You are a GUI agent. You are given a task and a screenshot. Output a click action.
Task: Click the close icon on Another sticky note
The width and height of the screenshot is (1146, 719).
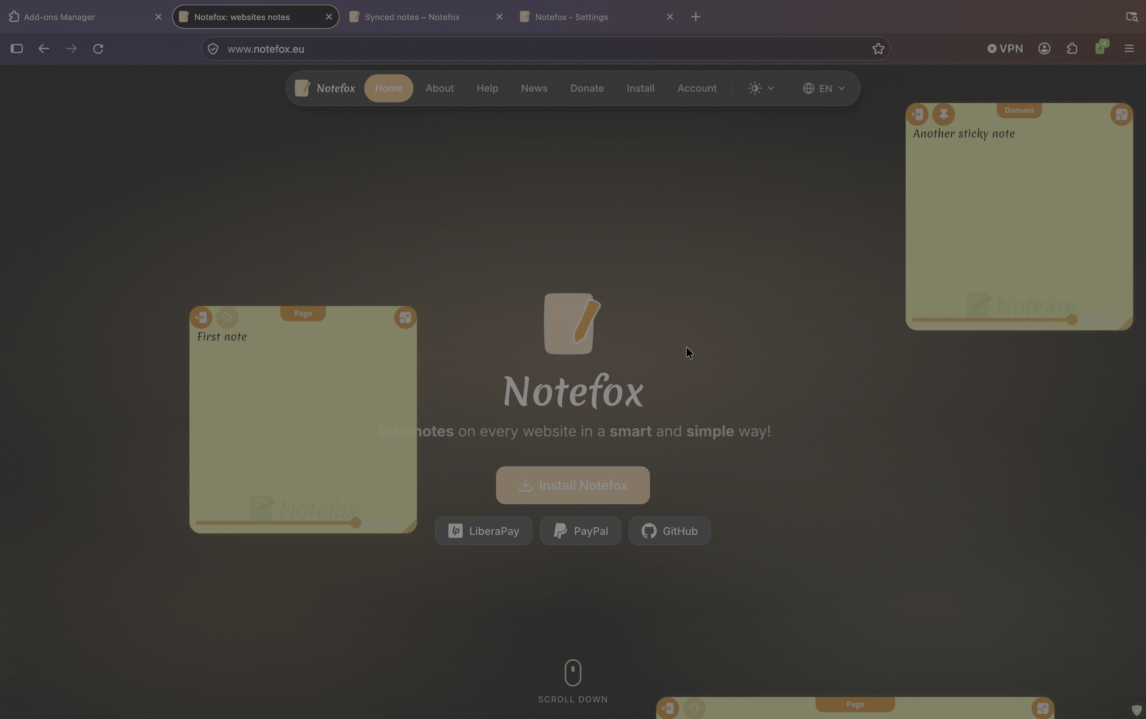tap(917, 114)
